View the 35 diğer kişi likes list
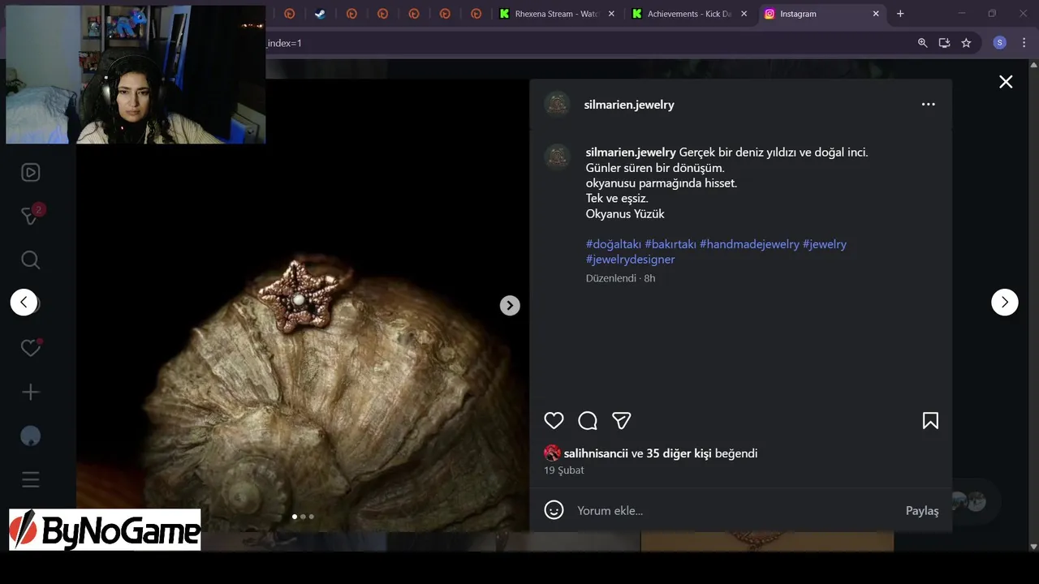The width and height of the screenshot is (1039, 584). pos(679,453)
